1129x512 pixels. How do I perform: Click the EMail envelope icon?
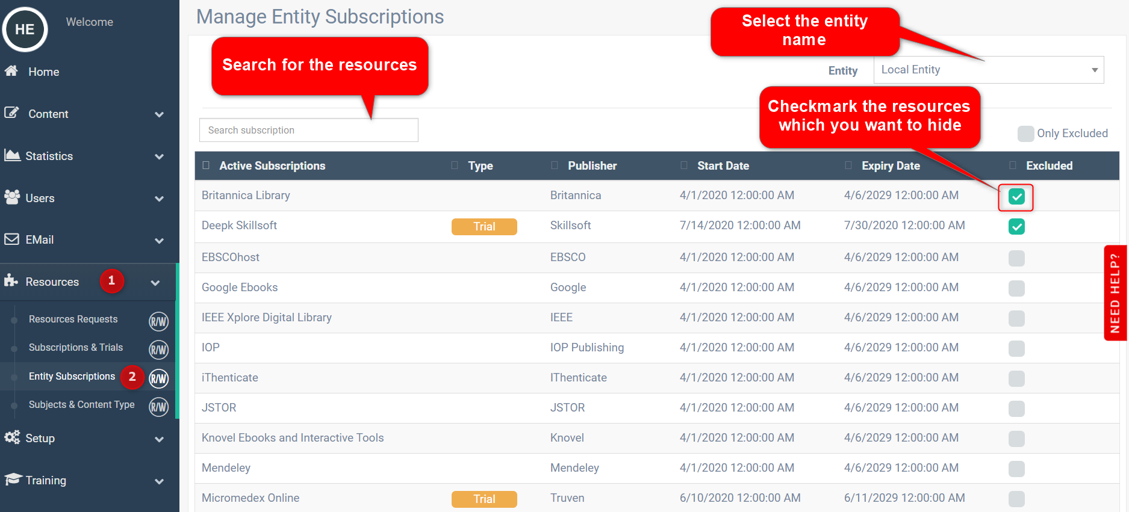(x=11, y=239)
